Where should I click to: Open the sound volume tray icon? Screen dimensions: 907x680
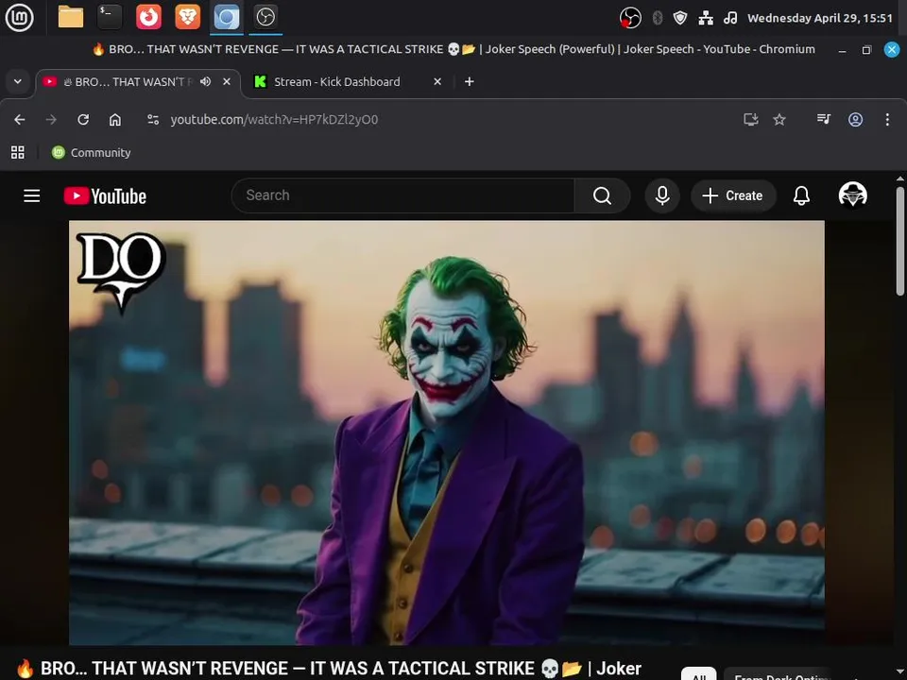(730, 18)
